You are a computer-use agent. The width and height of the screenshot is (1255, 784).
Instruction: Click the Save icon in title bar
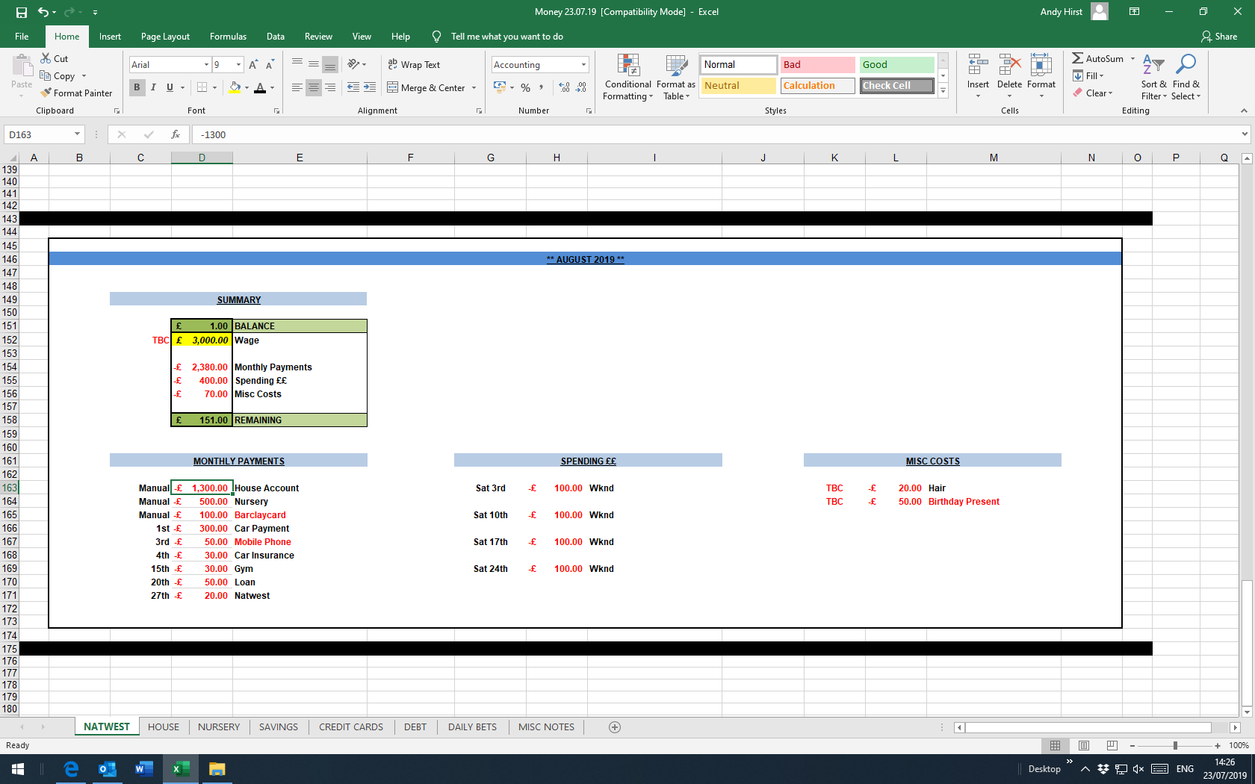(x=22, y=12)
